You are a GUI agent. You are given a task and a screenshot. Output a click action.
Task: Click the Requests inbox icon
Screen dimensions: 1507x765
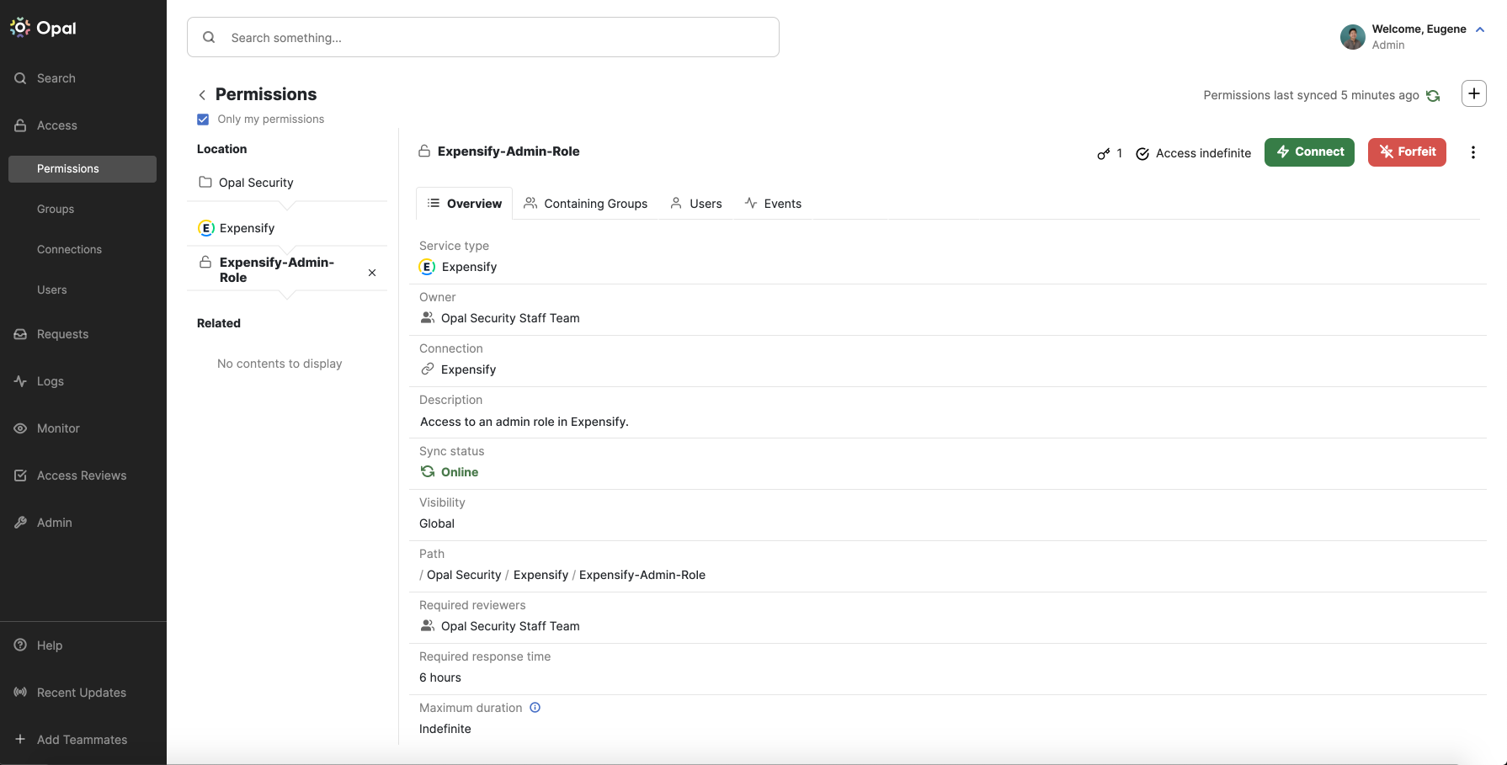[20, 334]
